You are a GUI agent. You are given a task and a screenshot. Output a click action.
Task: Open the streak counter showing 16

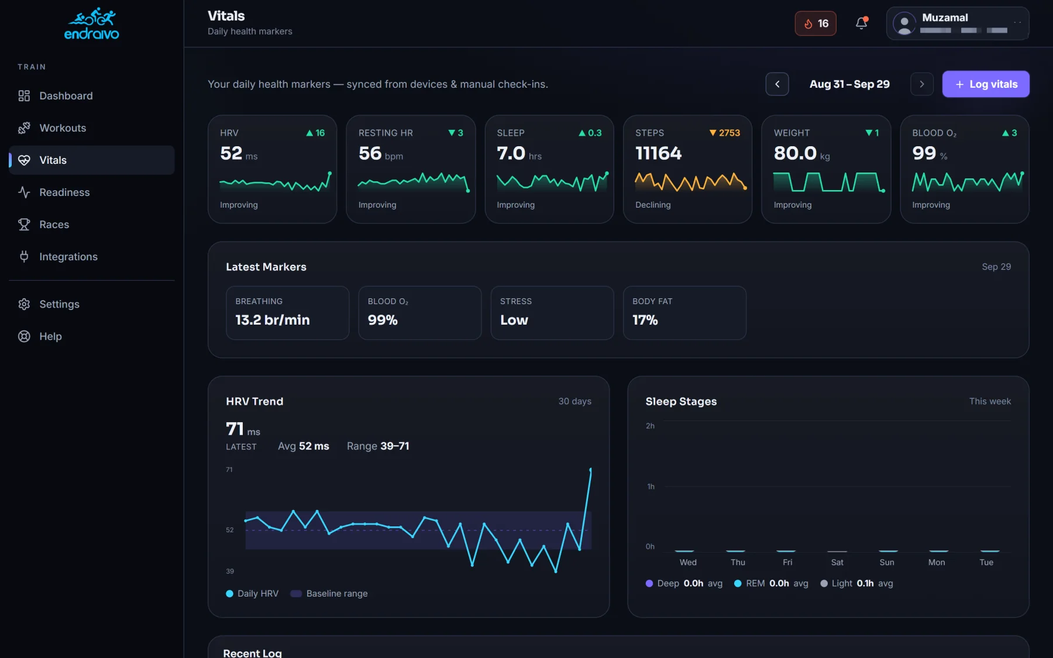pos(815,23)
